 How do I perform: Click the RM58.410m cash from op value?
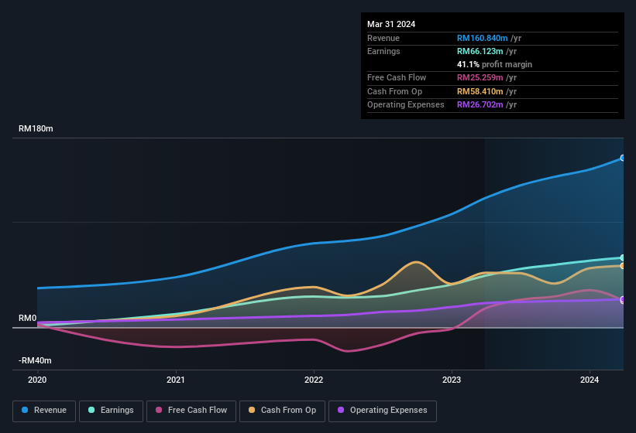coord(480,91)
